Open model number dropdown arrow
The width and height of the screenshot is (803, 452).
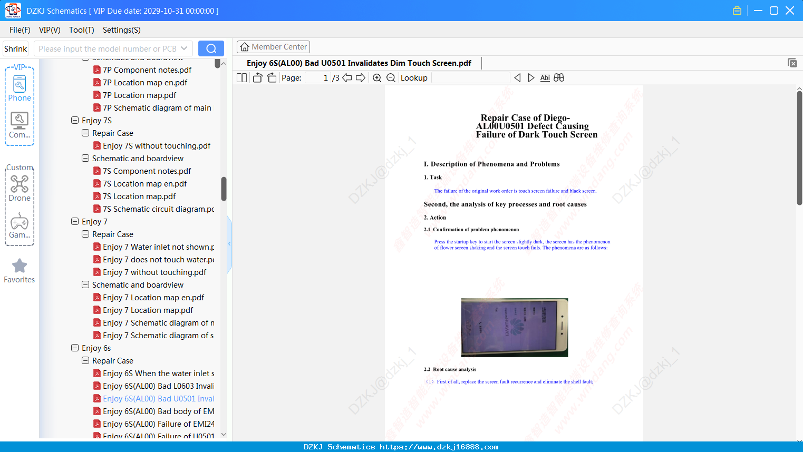(184, 48)
